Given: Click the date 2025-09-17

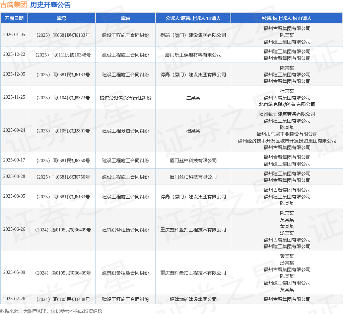Looking at the screenshot, I should point(14,160).
